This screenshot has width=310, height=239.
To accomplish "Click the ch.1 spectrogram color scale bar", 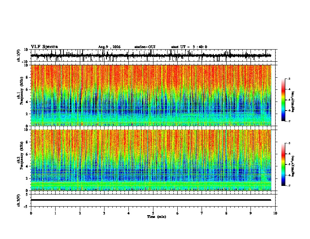I will click(x=283, y=100).
